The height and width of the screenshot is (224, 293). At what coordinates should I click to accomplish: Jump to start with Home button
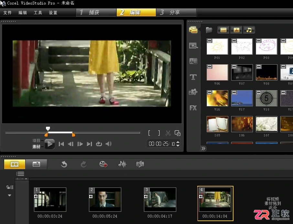61,144
